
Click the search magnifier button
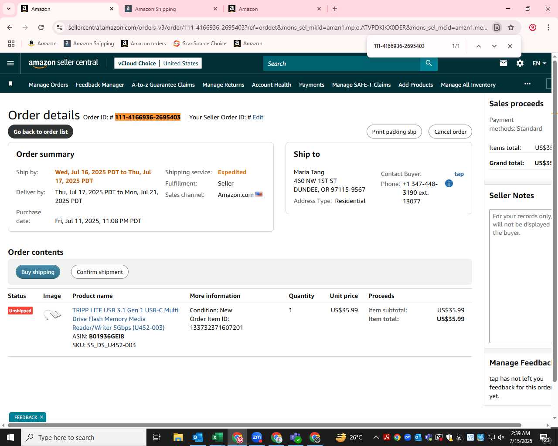point(429,63)
